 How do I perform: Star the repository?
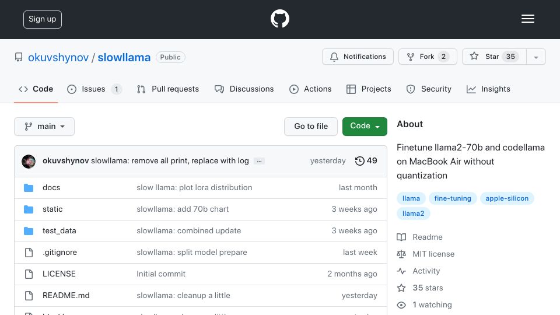(x=494, y=57)
